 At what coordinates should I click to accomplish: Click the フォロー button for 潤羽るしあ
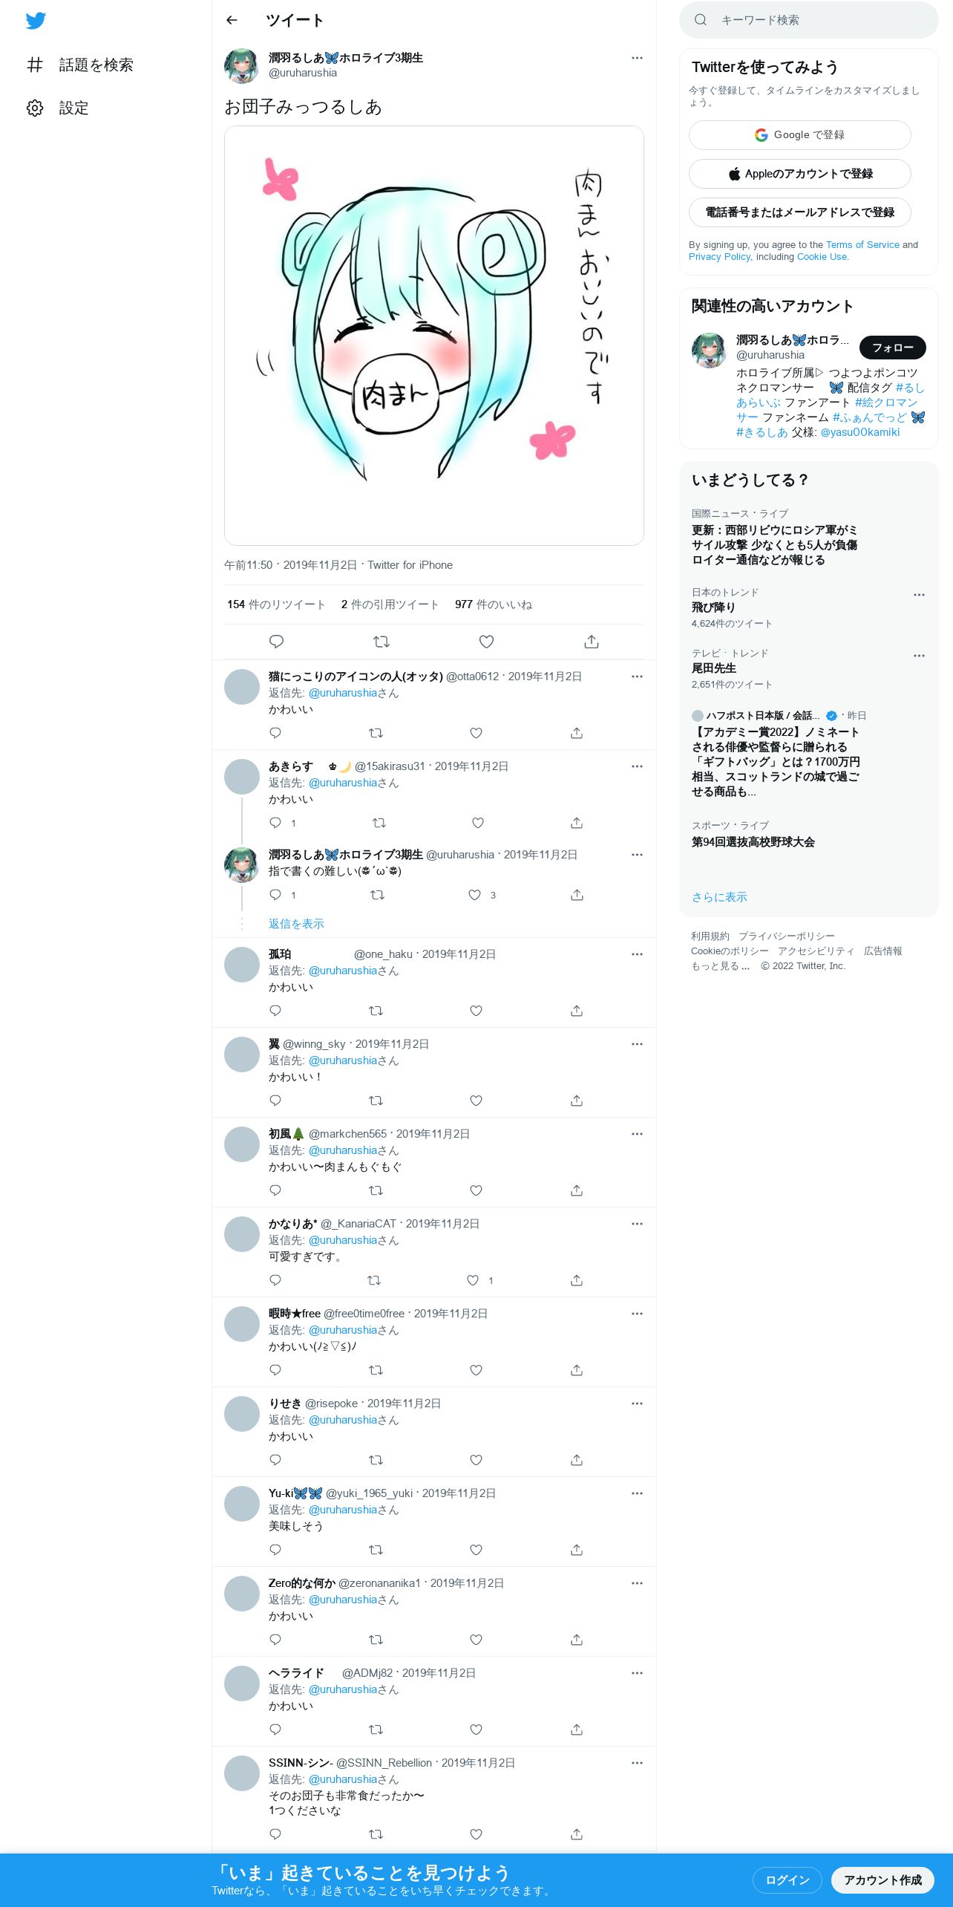893,348
